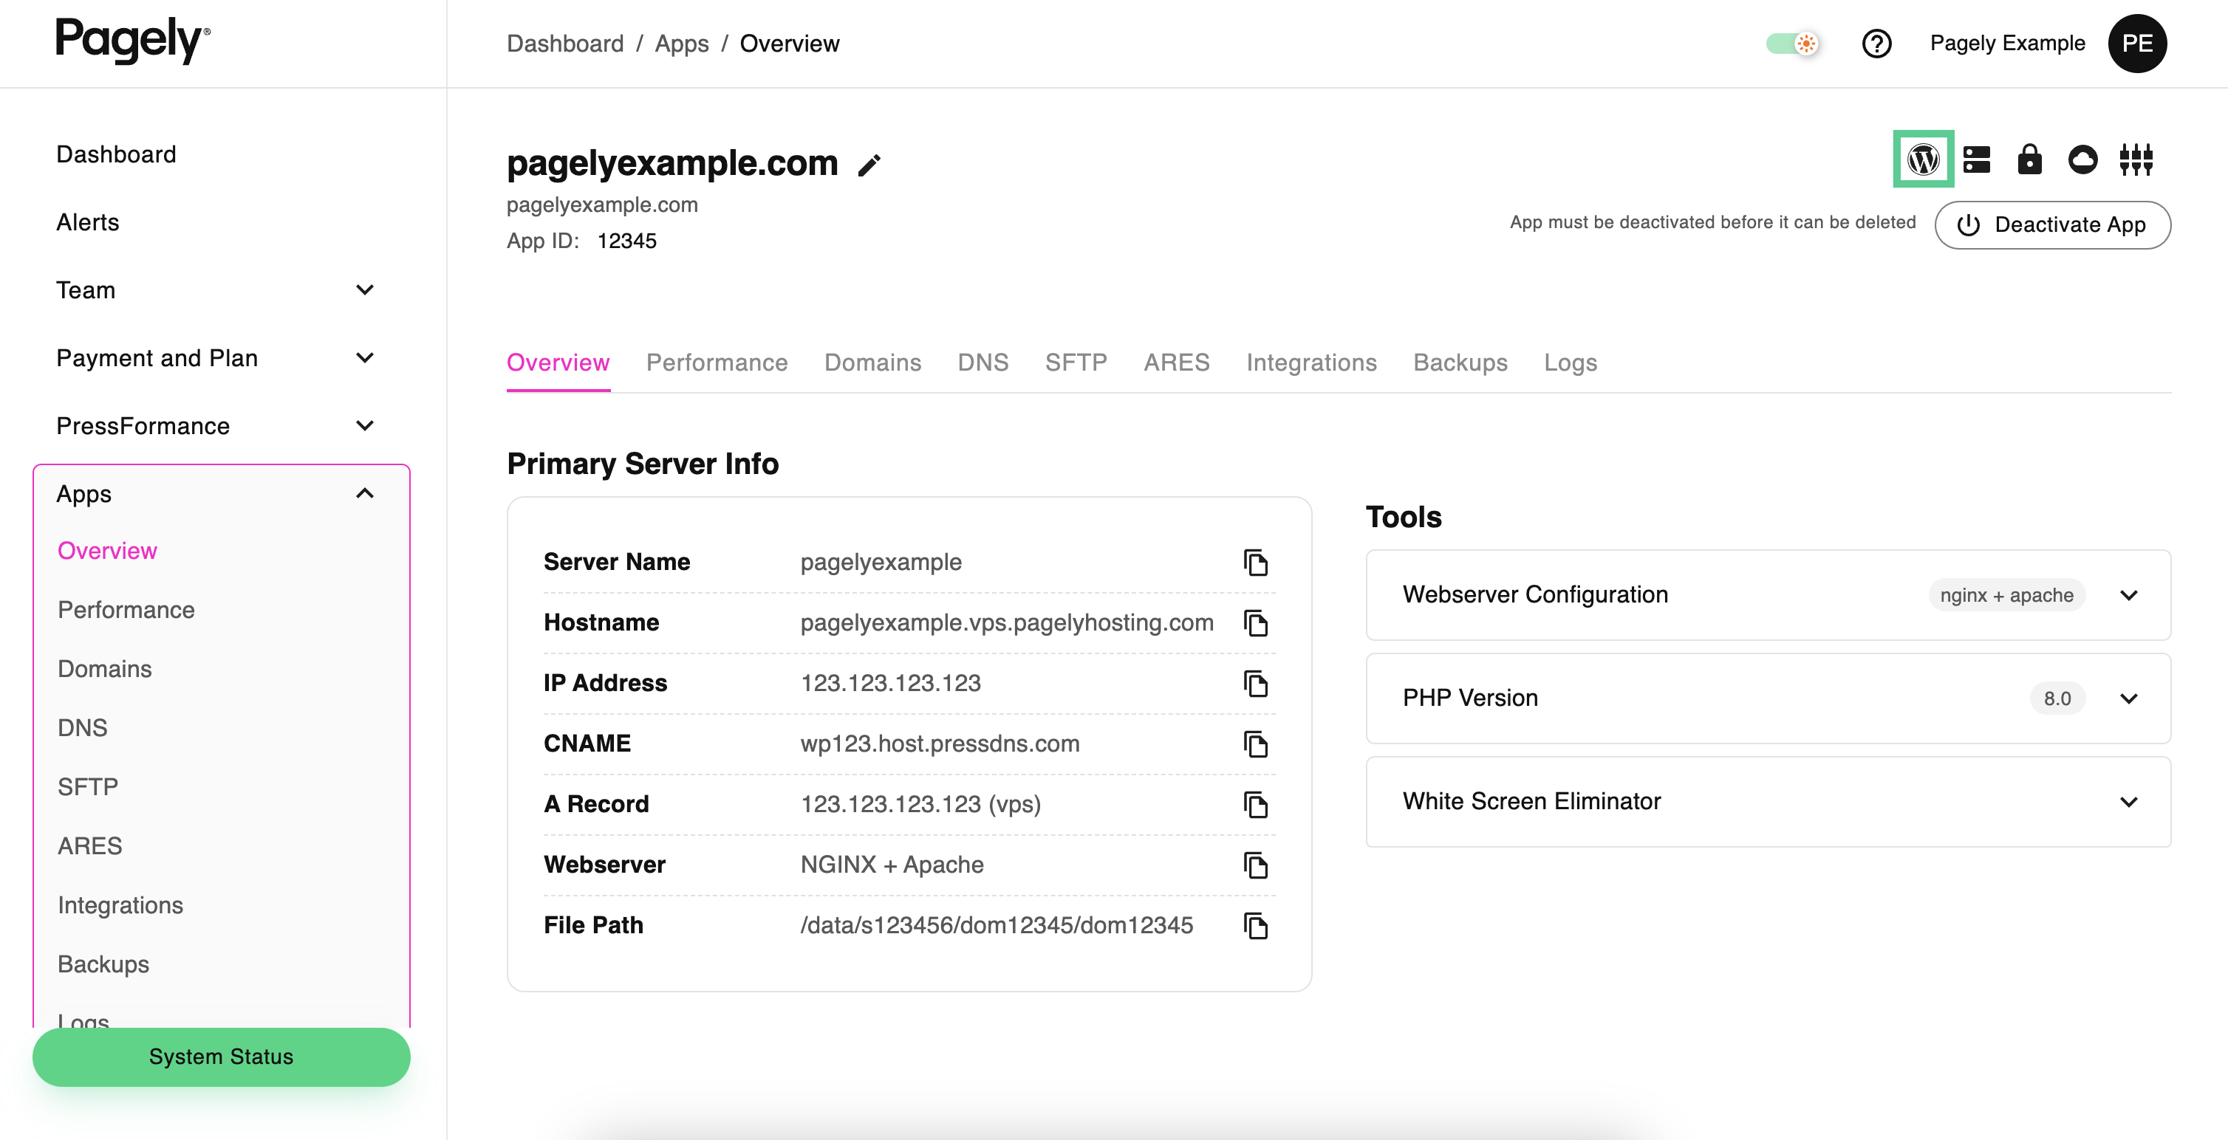Click the Pagely Example account name
The width and height of the screenshot is (2228, 1140).
pos(2006,44)
